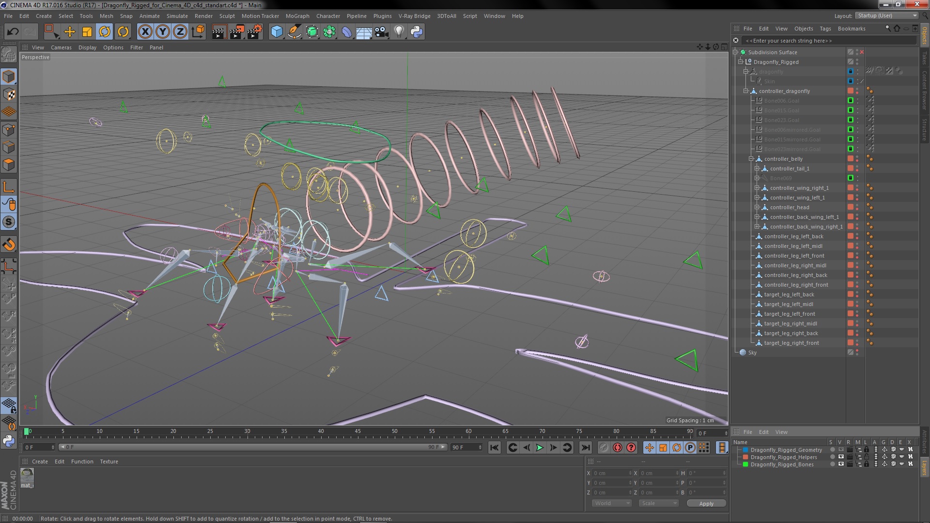The height and width of the screenshot is (523, 930).
Task: Click the Apply button
Action: click(706, 504)
